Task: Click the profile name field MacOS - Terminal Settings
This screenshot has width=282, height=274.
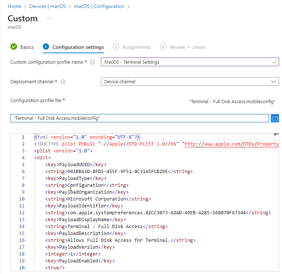Action: click(190, 62)
